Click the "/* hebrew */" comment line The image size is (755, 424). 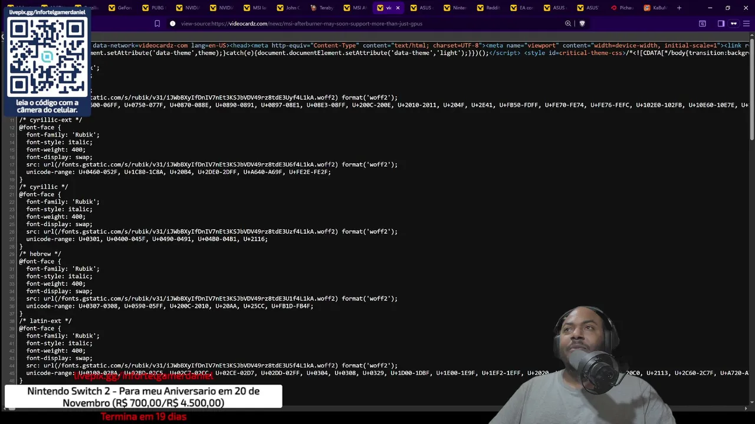point(40,254)
